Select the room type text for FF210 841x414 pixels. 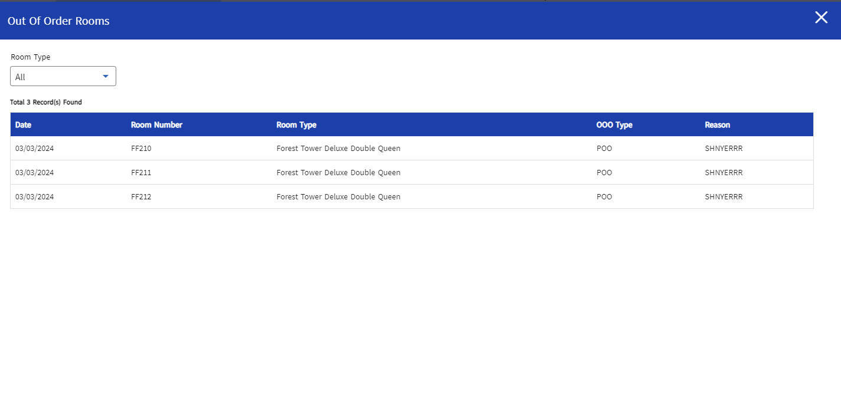click(338, 149)
